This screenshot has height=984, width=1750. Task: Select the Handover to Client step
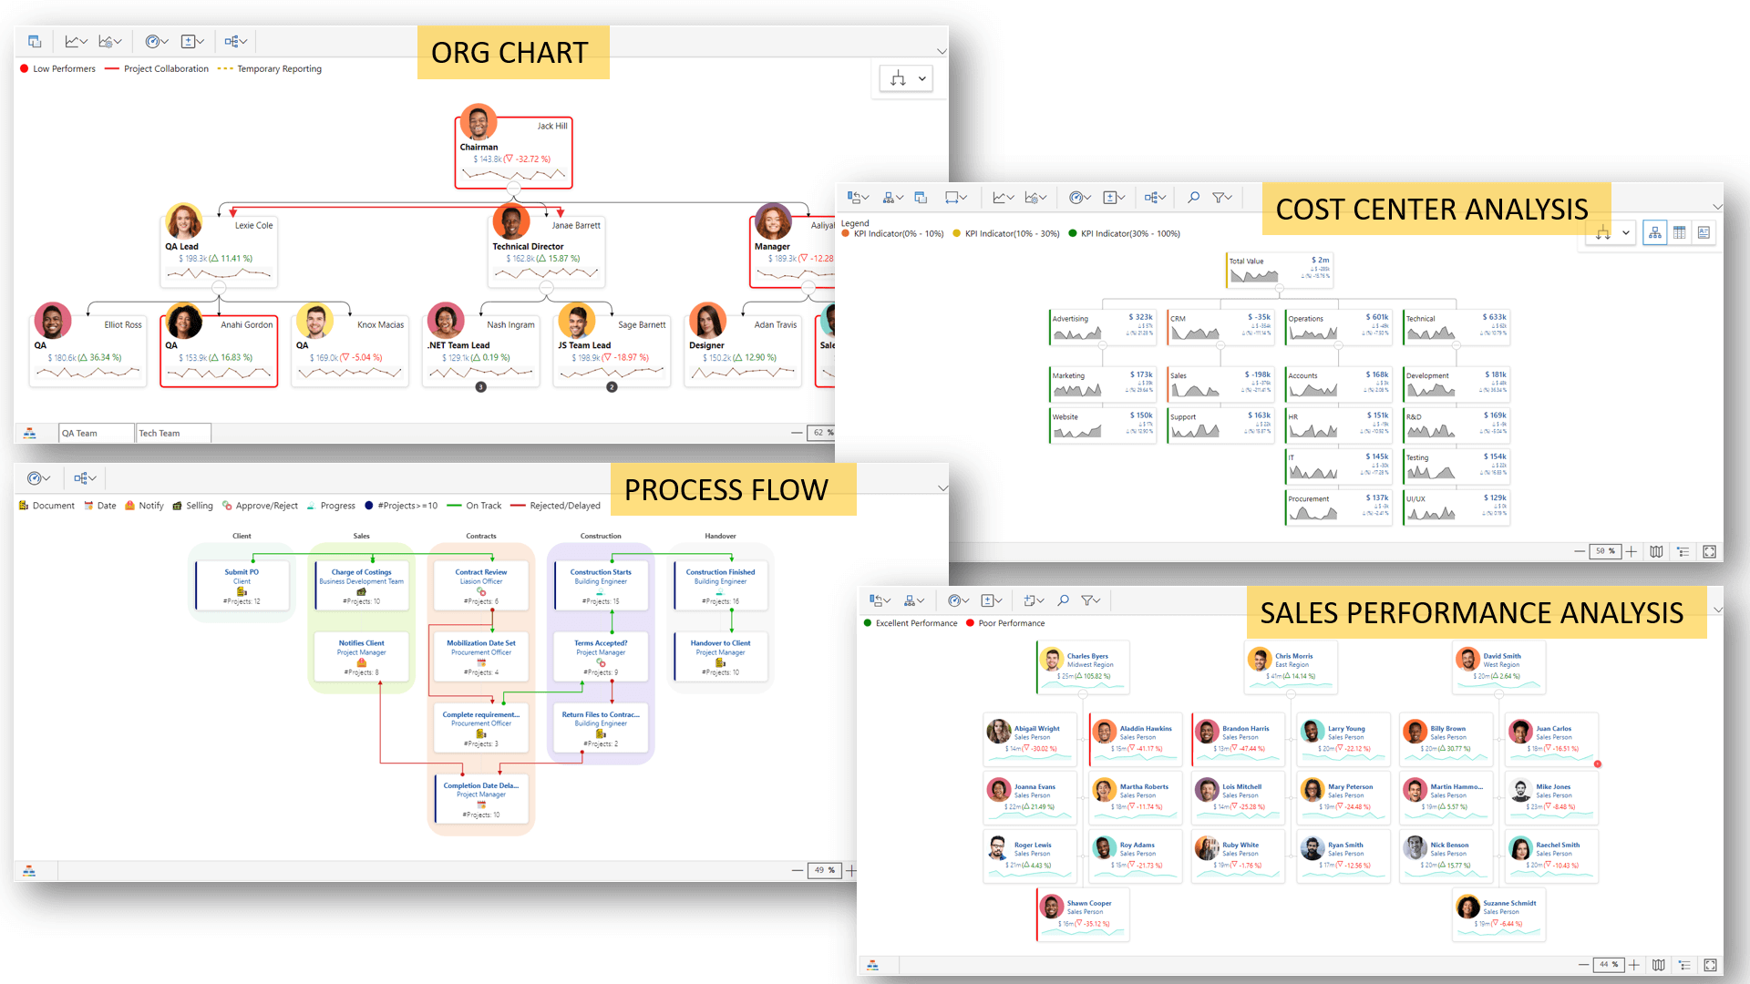pyautogui.click(x=720, y=657)
